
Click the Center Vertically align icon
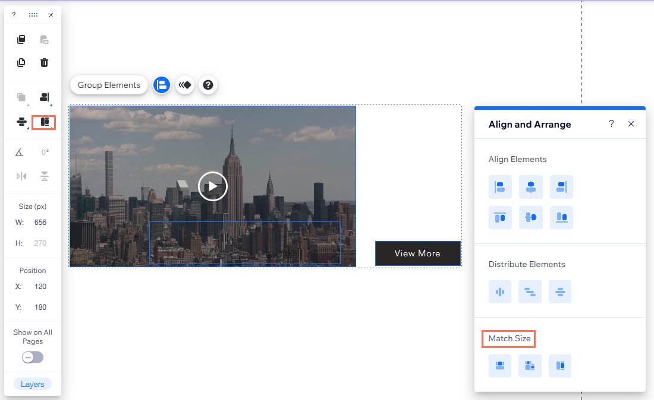(530, 217)
